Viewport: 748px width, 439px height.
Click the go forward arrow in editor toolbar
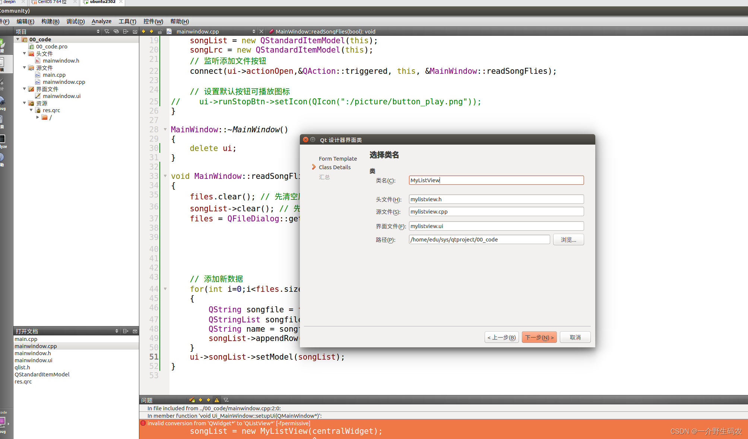pyautogui.click(x=152, y=31)
